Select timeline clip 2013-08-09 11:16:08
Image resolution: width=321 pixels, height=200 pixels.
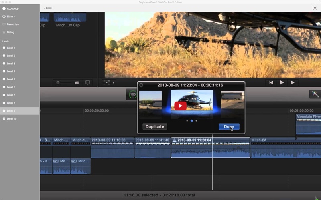click(x=112, y=148)
